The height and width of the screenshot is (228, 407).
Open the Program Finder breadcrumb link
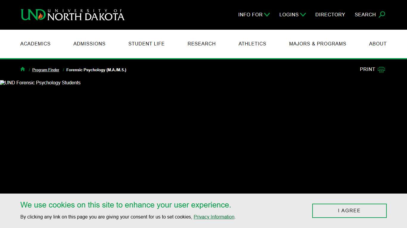point(46,70)
